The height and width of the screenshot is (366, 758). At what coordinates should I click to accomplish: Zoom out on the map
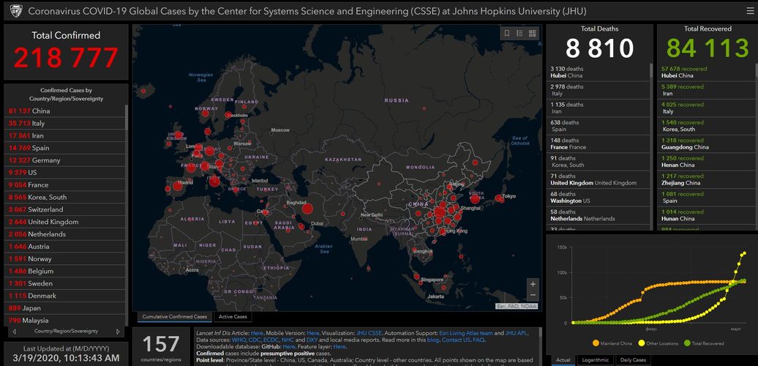click(x=533, y=296)
